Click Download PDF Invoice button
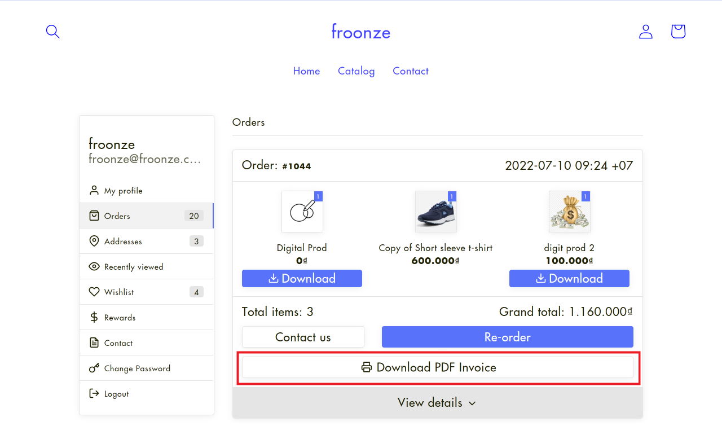This screenshot has width=722, height=448. [438, 367]
